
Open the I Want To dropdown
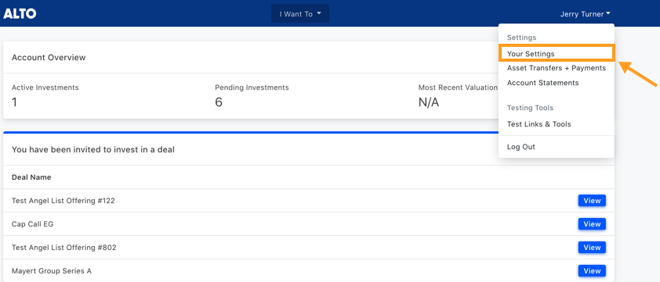coord(300,14)
